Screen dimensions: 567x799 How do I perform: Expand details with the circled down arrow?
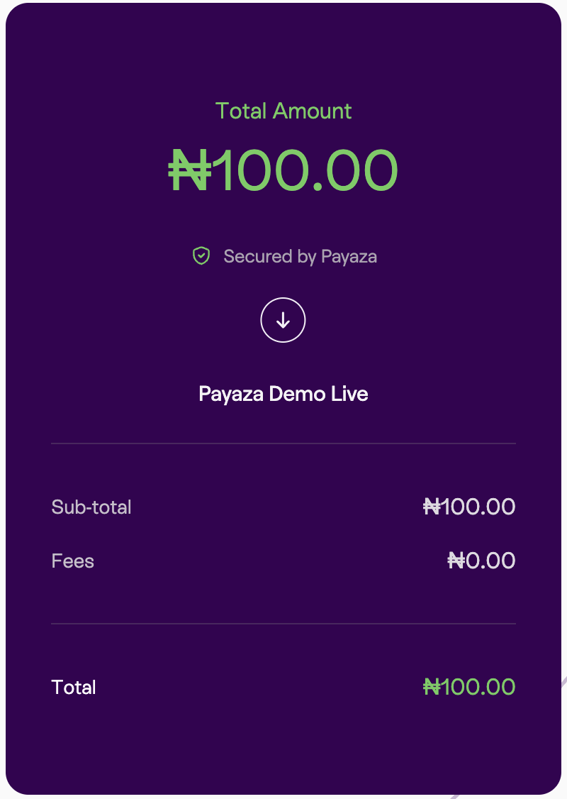[283, 321]
